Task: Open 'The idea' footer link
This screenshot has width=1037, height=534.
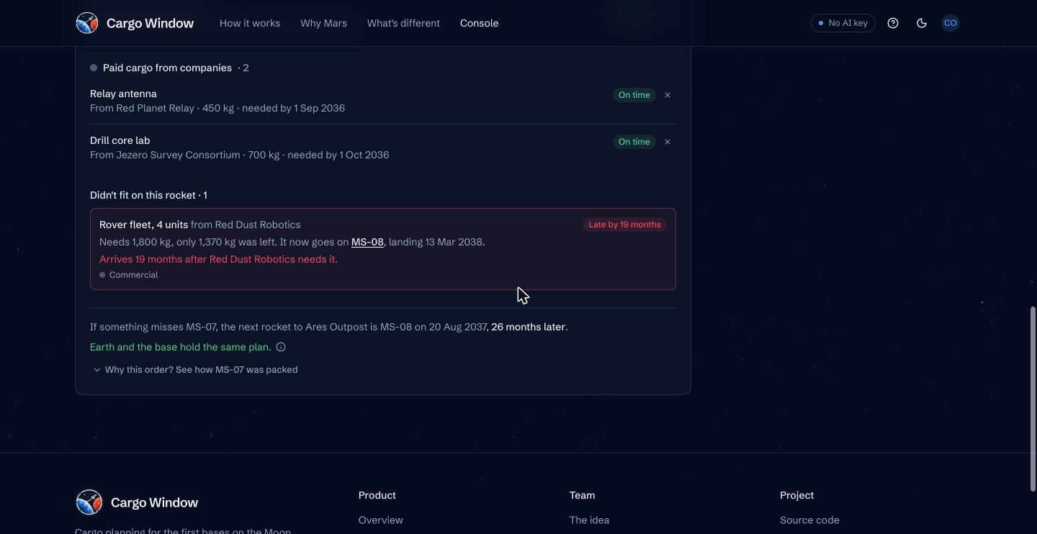Action: click(589, 520)
